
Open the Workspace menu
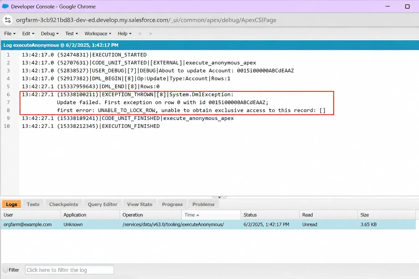[x=98, y=34]
